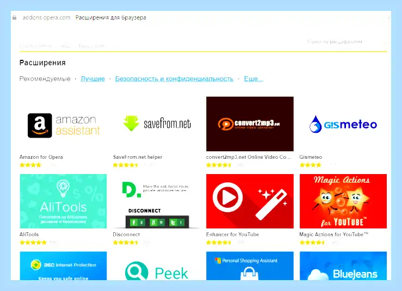
Task: Open the Enhancer for YouTube banner
Action: coord(250,201)
